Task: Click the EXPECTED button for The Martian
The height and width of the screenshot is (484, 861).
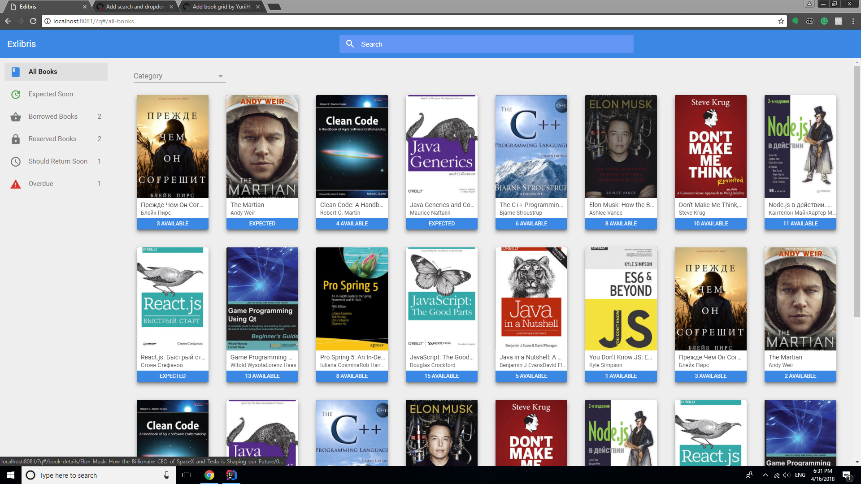Action: click(262, 224)
